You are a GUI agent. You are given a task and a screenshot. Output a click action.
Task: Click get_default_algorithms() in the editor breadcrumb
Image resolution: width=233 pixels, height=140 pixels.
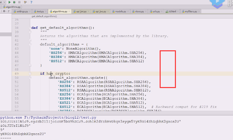44,16
